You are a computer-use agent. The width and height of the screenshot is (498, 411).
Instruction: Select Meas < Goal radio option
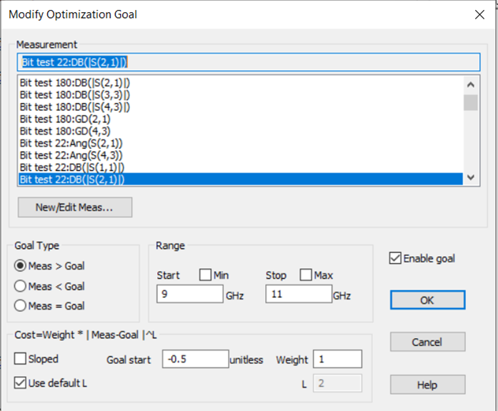[21, 286]
